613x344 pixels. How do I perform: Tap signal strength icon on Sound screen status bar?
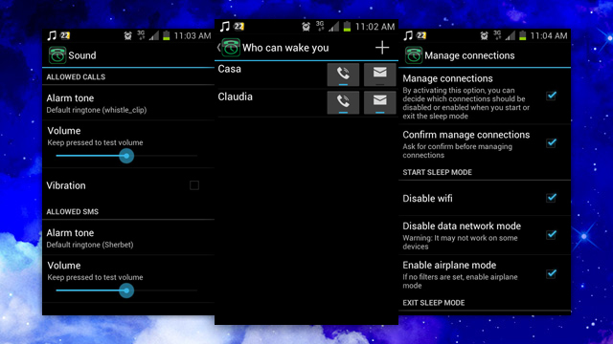[x=154, y=36]
